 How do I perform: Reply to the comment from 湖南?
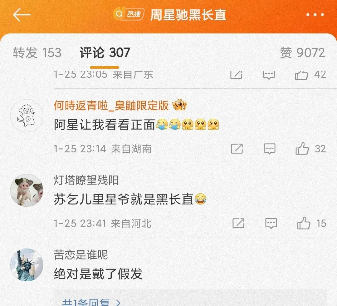point(270,149)
